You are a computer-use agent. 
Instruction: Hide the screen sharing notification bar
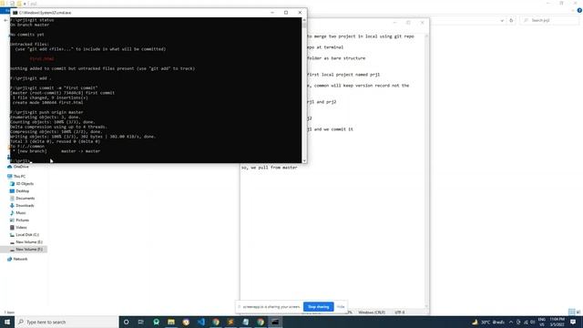(341, 307)
